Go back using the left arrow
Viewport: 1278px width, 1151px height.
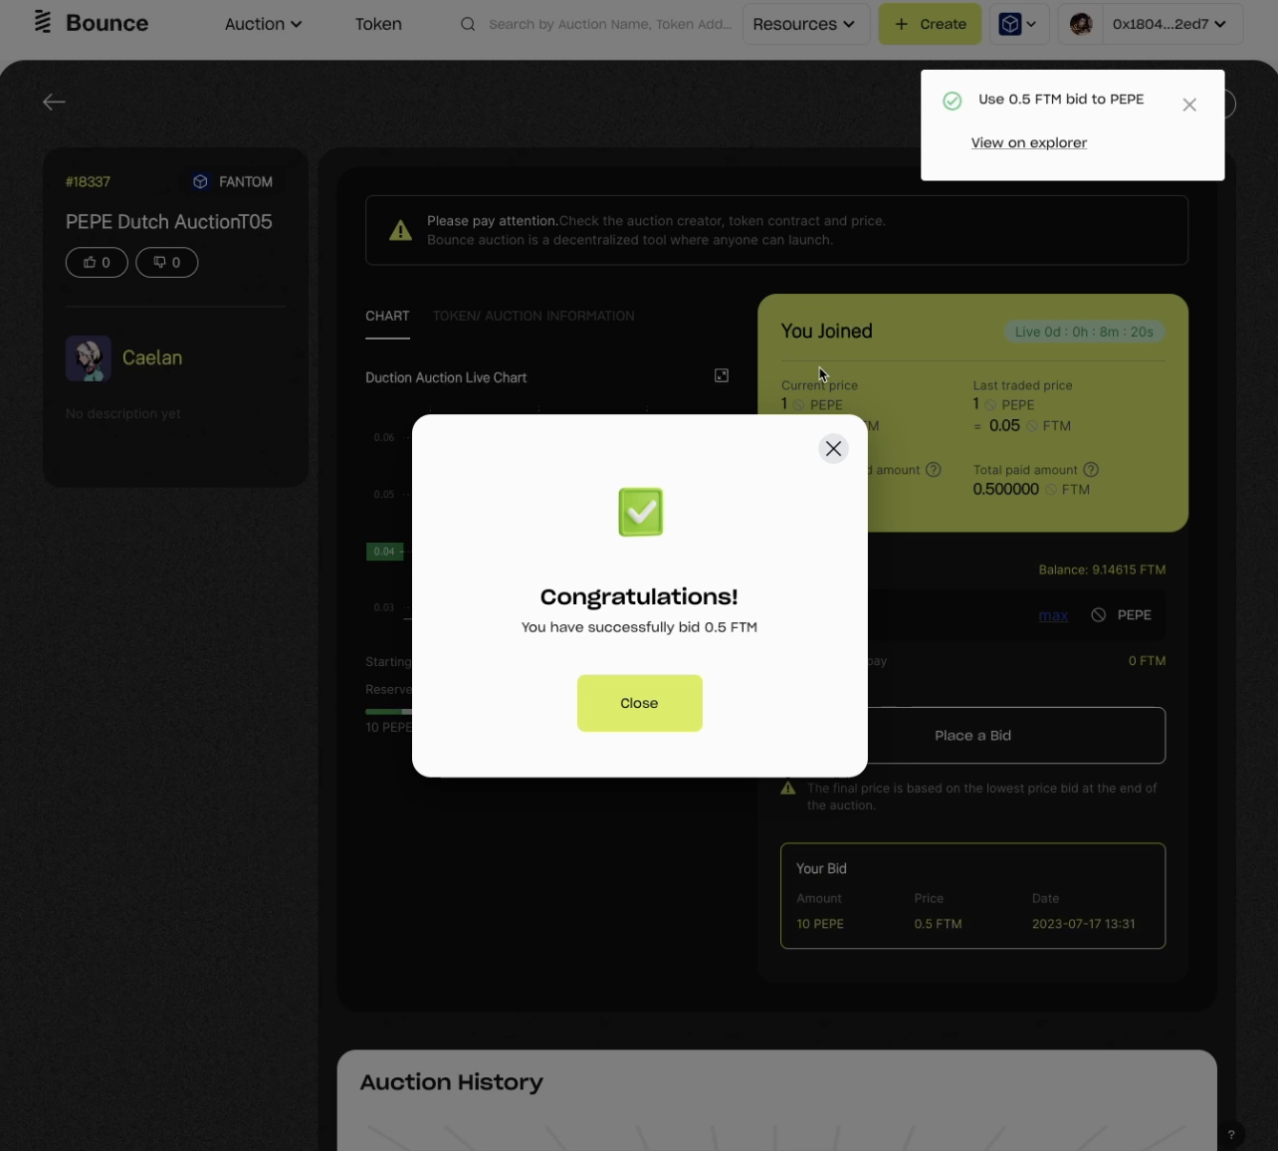(54, 102)
